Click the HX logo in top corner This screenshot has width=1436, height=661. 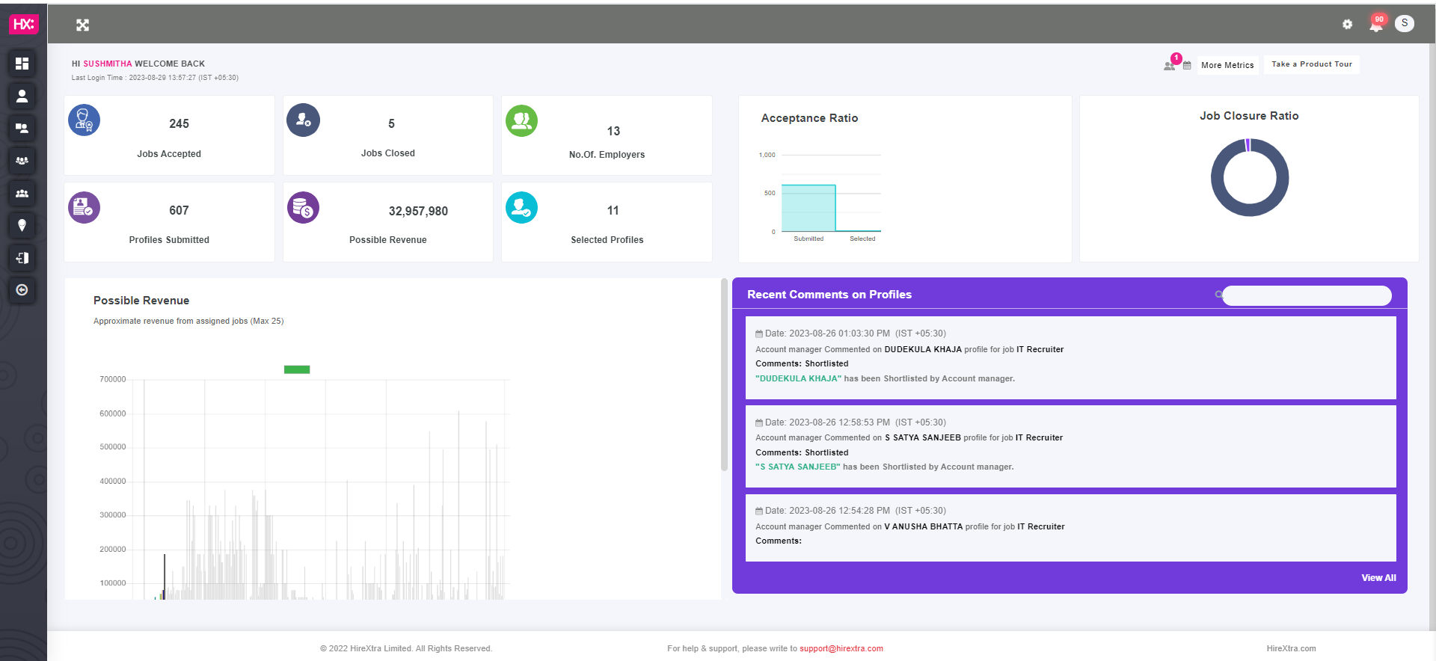[23, 24]
